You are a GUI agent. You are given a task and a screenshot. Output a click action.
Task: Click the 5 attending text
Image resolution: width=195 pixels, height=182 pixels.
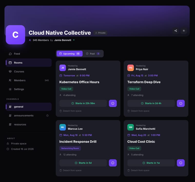tap(137, 155)
